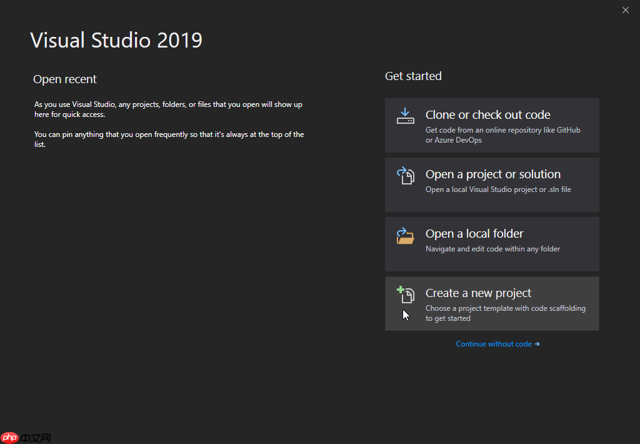Click the Open a project or solution icon
The height and width of the screenshot is (444, 640).
tap(405, 176)
